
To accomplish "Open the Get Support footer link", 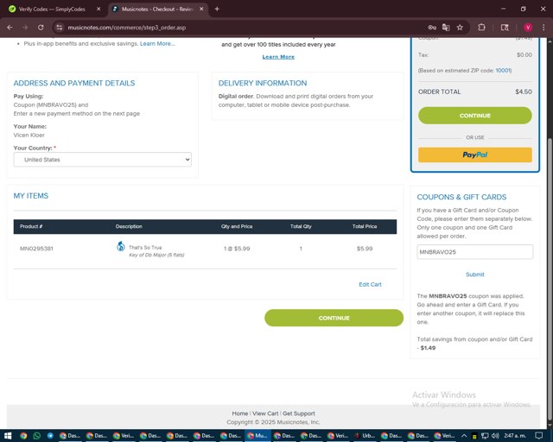I will pyautogui.click(x=299, y=414).
